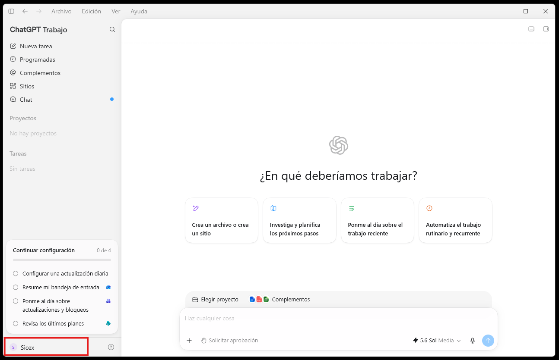Click the Continuar configuración title

click(x=44, y=250)
